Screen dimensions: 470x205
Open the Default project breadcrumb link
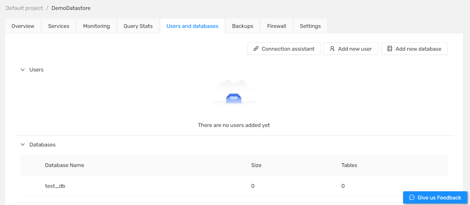click(24, 8)
